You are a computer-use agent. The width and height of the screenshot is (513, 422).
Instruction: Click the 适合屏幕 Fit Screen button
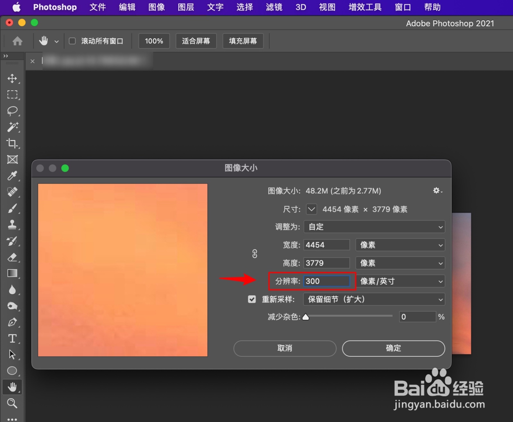click(196, 41)
